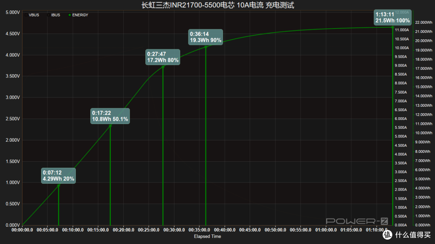Viewport: 435px width, 244px height.
Task: Click the 00:45:00.0 time axis tick
Action: click(x=250, y=230)
